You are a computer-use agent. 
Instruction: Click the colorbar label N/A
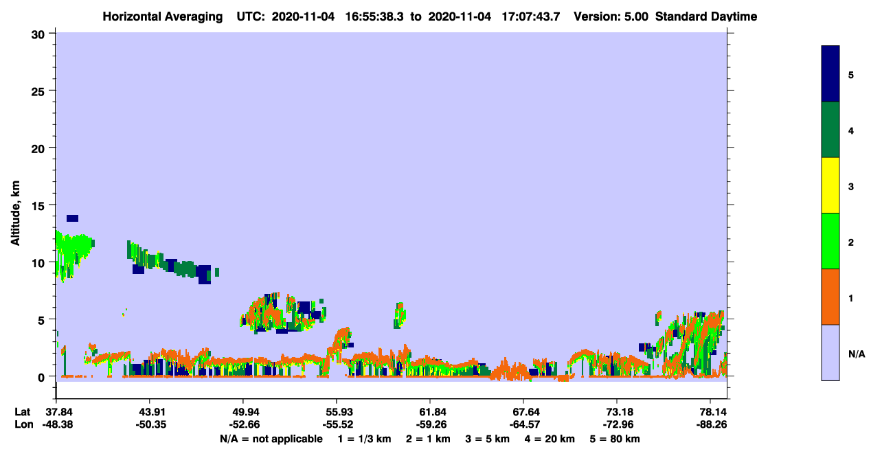pyautogui.click(x=857, y=354)
